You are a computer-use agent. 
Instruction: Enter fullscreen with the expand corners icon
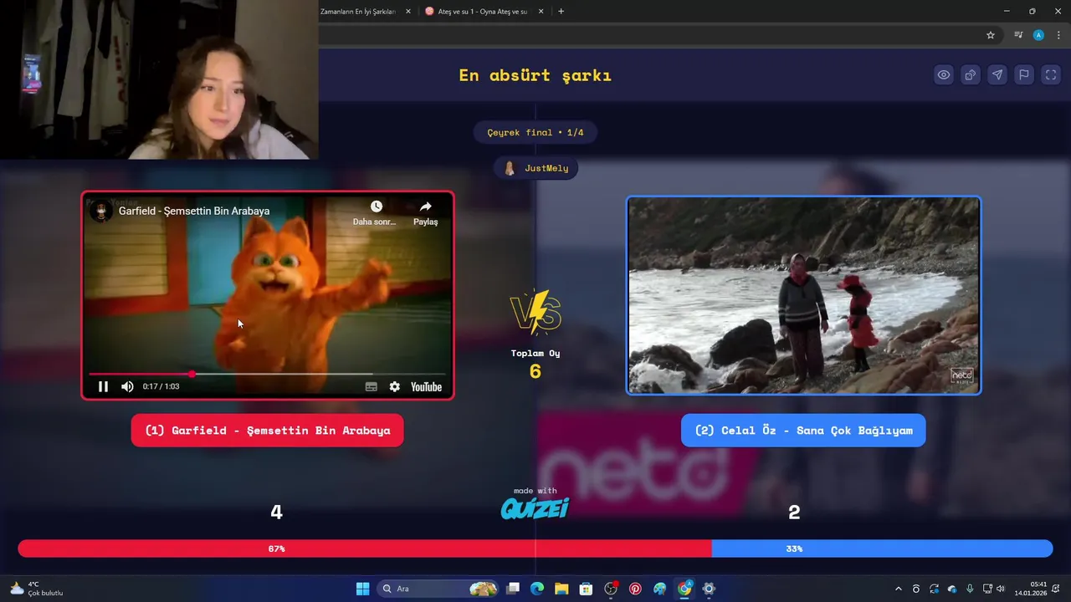[1051, 75]
